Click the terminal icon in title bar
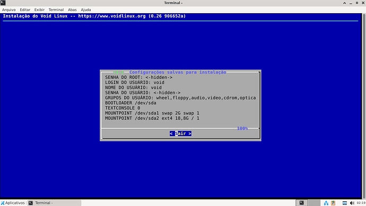366x206 pixels. click(x=3, y=3)
